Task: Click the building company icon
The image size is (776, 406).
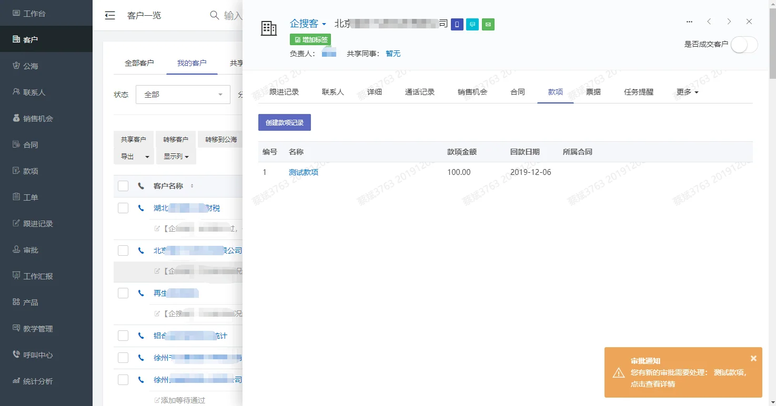Action: pyautogui.click(x=269, y=28)
